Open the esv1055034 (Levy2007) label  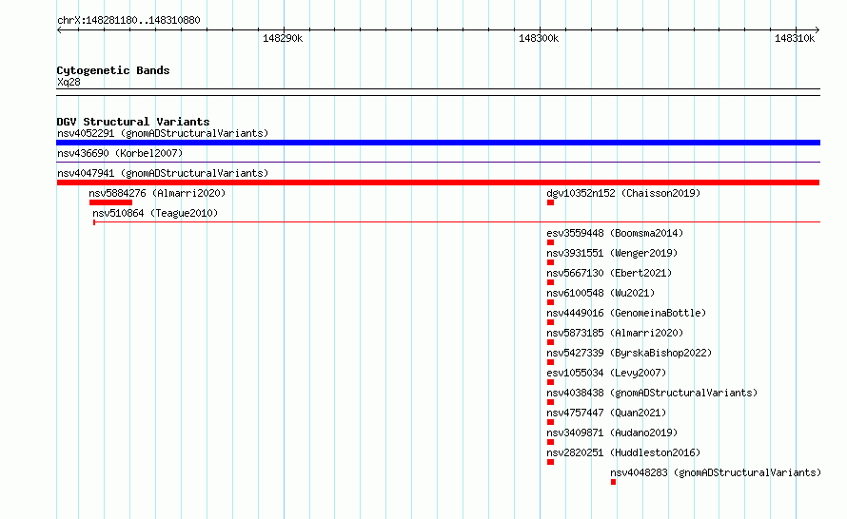[606, 373]
